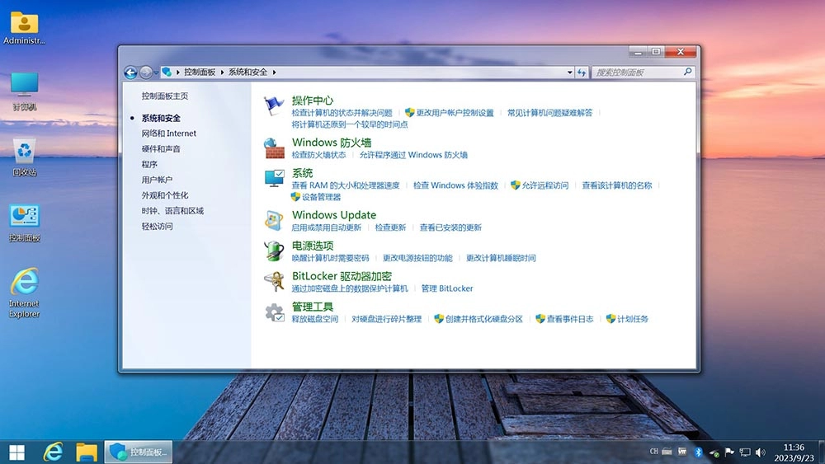This screenshot has width=825, height=464.
Task: Select 程序 category in sidebar
Action: (x=148, y=165)
